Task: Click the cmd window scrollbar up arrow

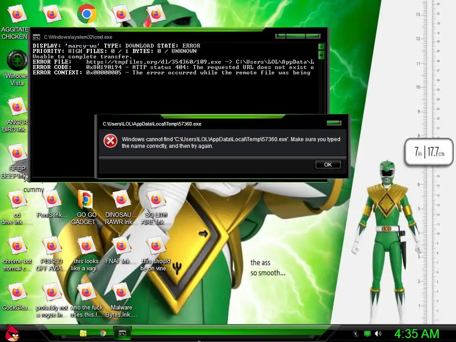Action: [x=321, y=46]
